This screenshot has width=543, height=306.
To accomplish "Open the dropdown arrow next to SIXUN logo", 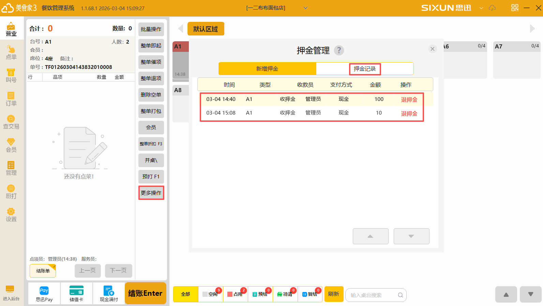I will (481, 8).
